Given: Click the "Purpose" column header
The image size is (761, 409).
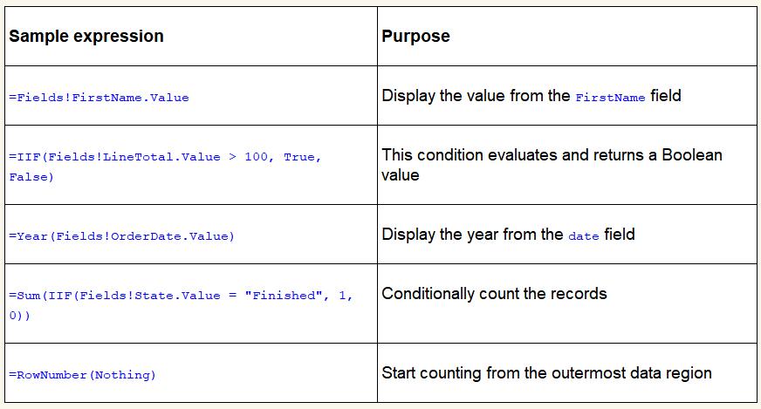Looking at the screenshot, I should (x=416, y=37).
